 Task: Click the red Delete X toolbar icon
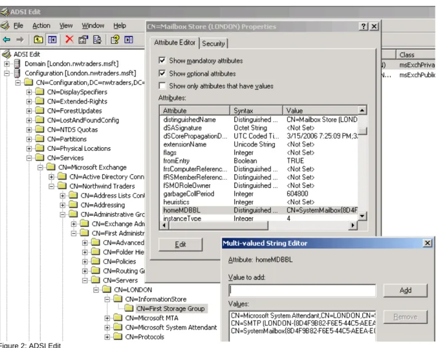[69, 39]
